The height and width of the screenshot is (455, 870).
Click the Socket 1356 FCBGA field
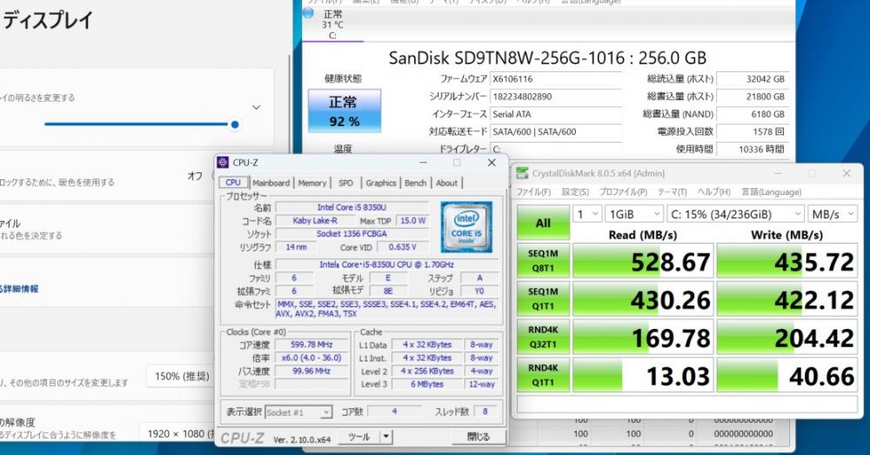[351, 234]
